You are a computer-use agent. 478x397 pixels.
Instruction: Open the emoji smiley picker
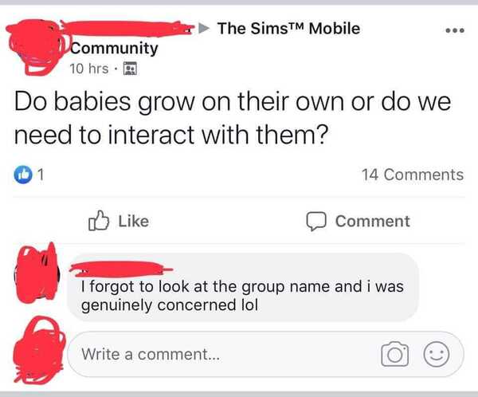(x=437, y=354)
